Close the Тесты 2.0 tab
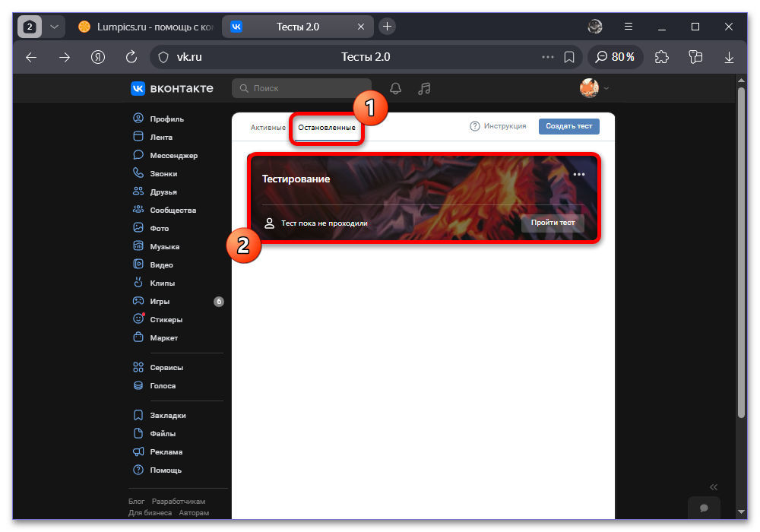This screenshot has width=760, height=532. click(x=360, y=27)
